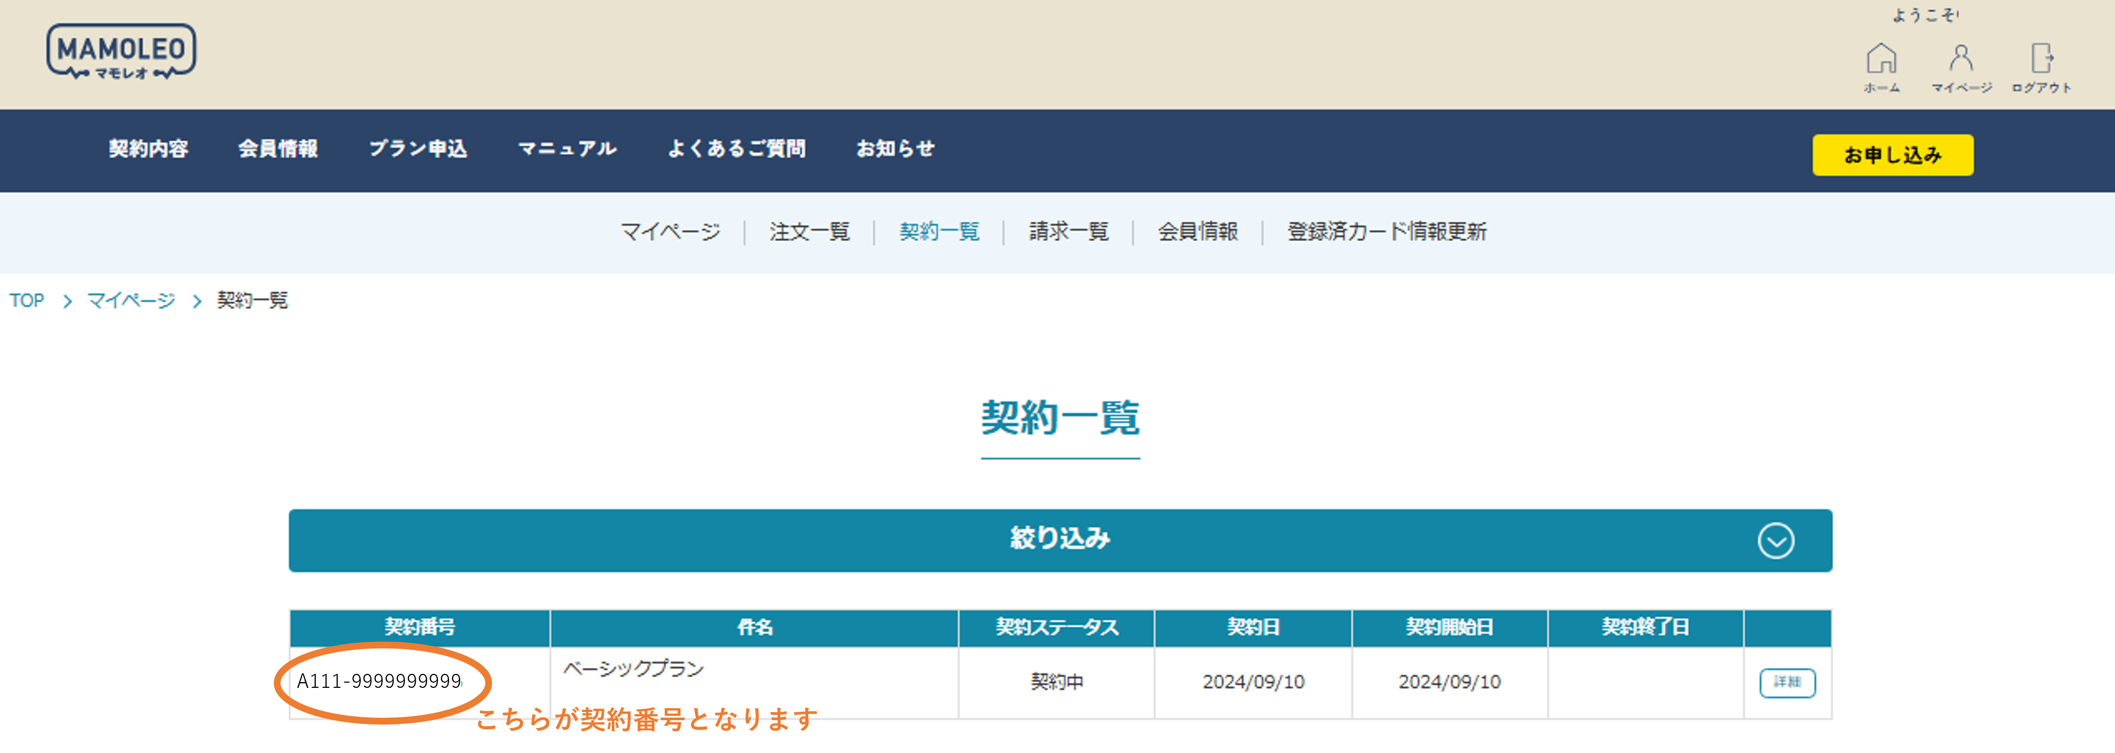Image resolution: width=2115 pixels, height=753 pixels.
Task: Go to よくあるご質問 page
Action: click(736, 149)
